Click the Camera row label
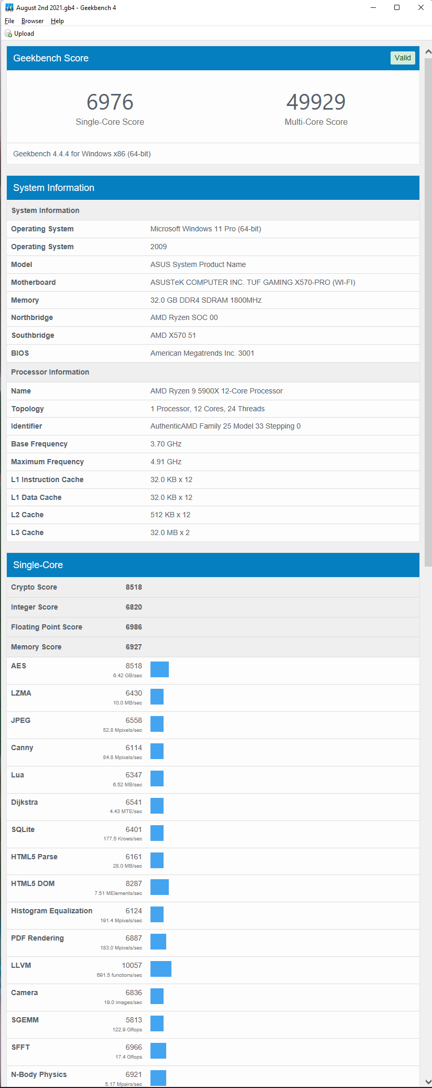Screen dimensions: 432x1088 [24, 993]
